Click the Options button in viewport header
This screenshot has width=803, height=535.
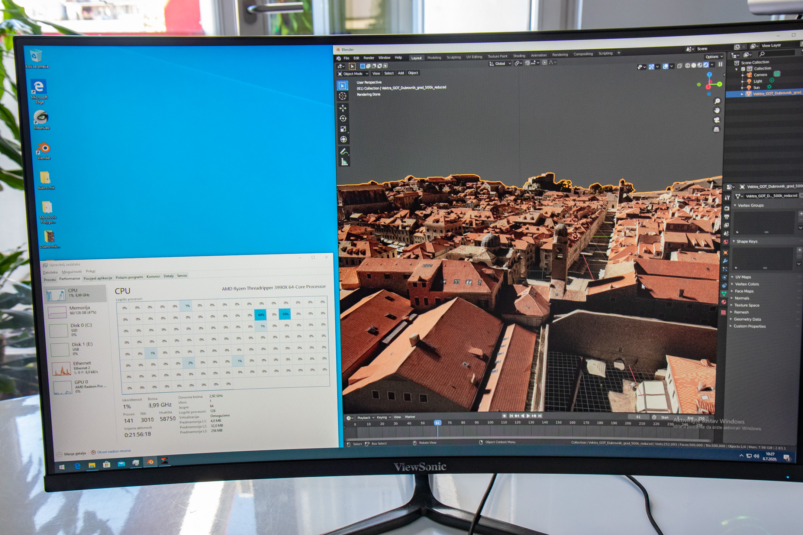tap(713, 57)
